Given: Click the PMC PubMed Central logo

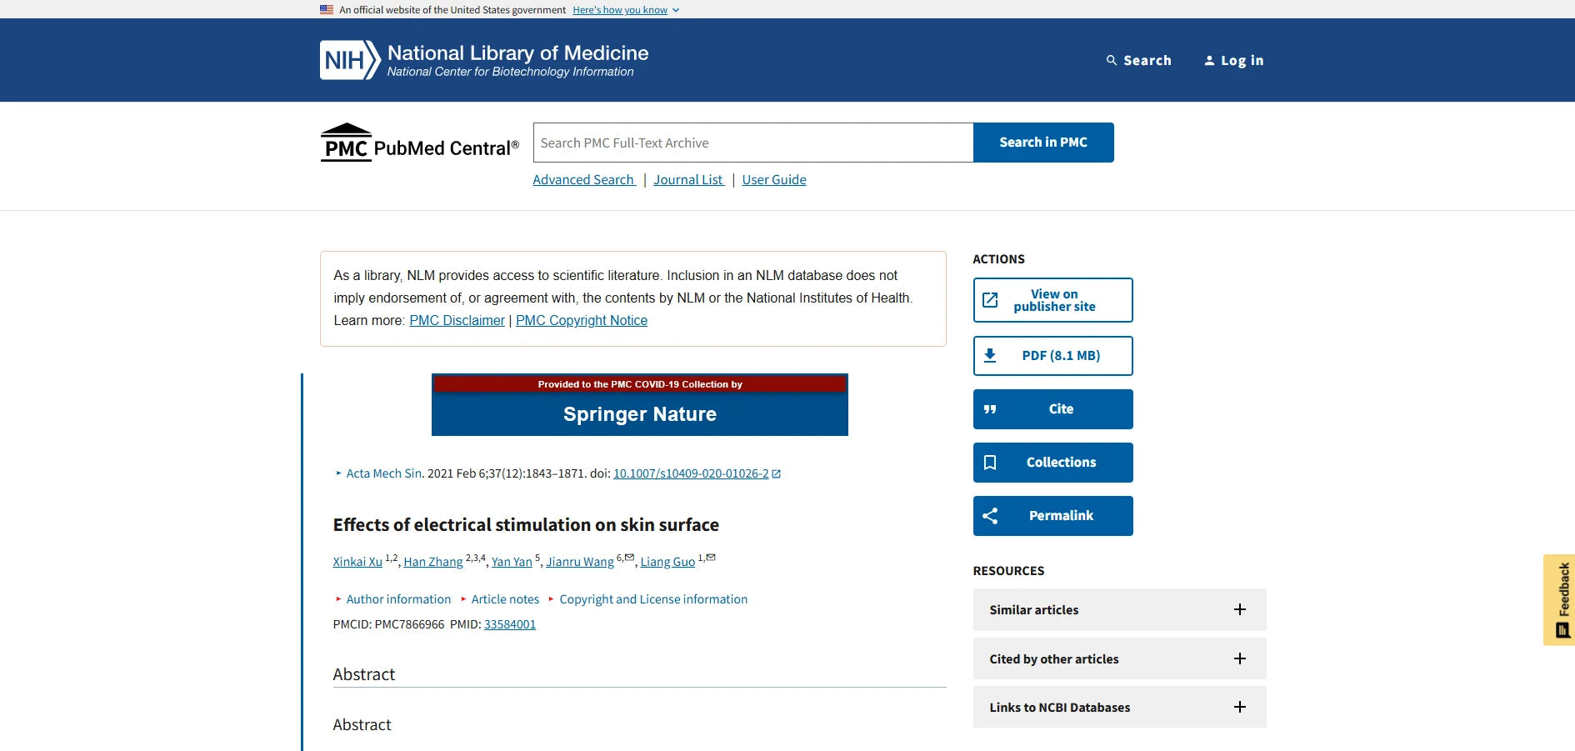Looking at the screenshot, I should tap(419, 143).
